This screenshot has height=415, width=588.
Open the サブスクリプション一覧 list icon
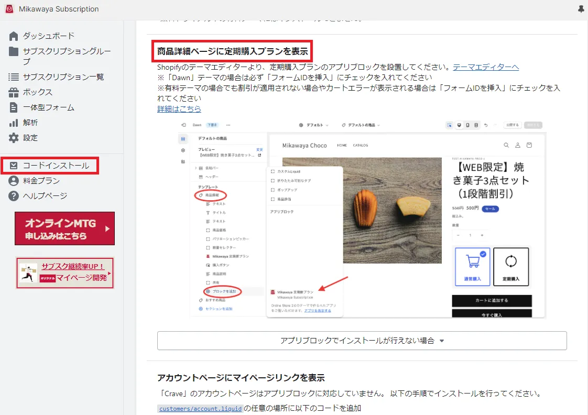pyautogui.click(x=14, y=77)
